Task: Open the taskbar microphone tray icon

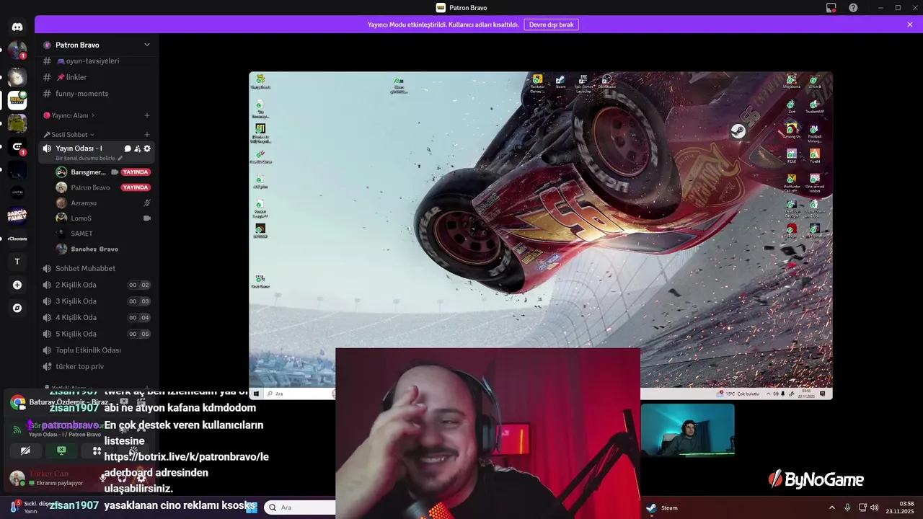Action: (847, 507)
